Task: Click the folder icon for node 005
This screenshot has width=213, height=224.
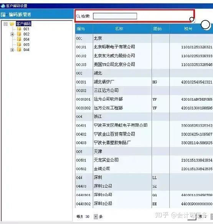Action: [x=19, y=44]
